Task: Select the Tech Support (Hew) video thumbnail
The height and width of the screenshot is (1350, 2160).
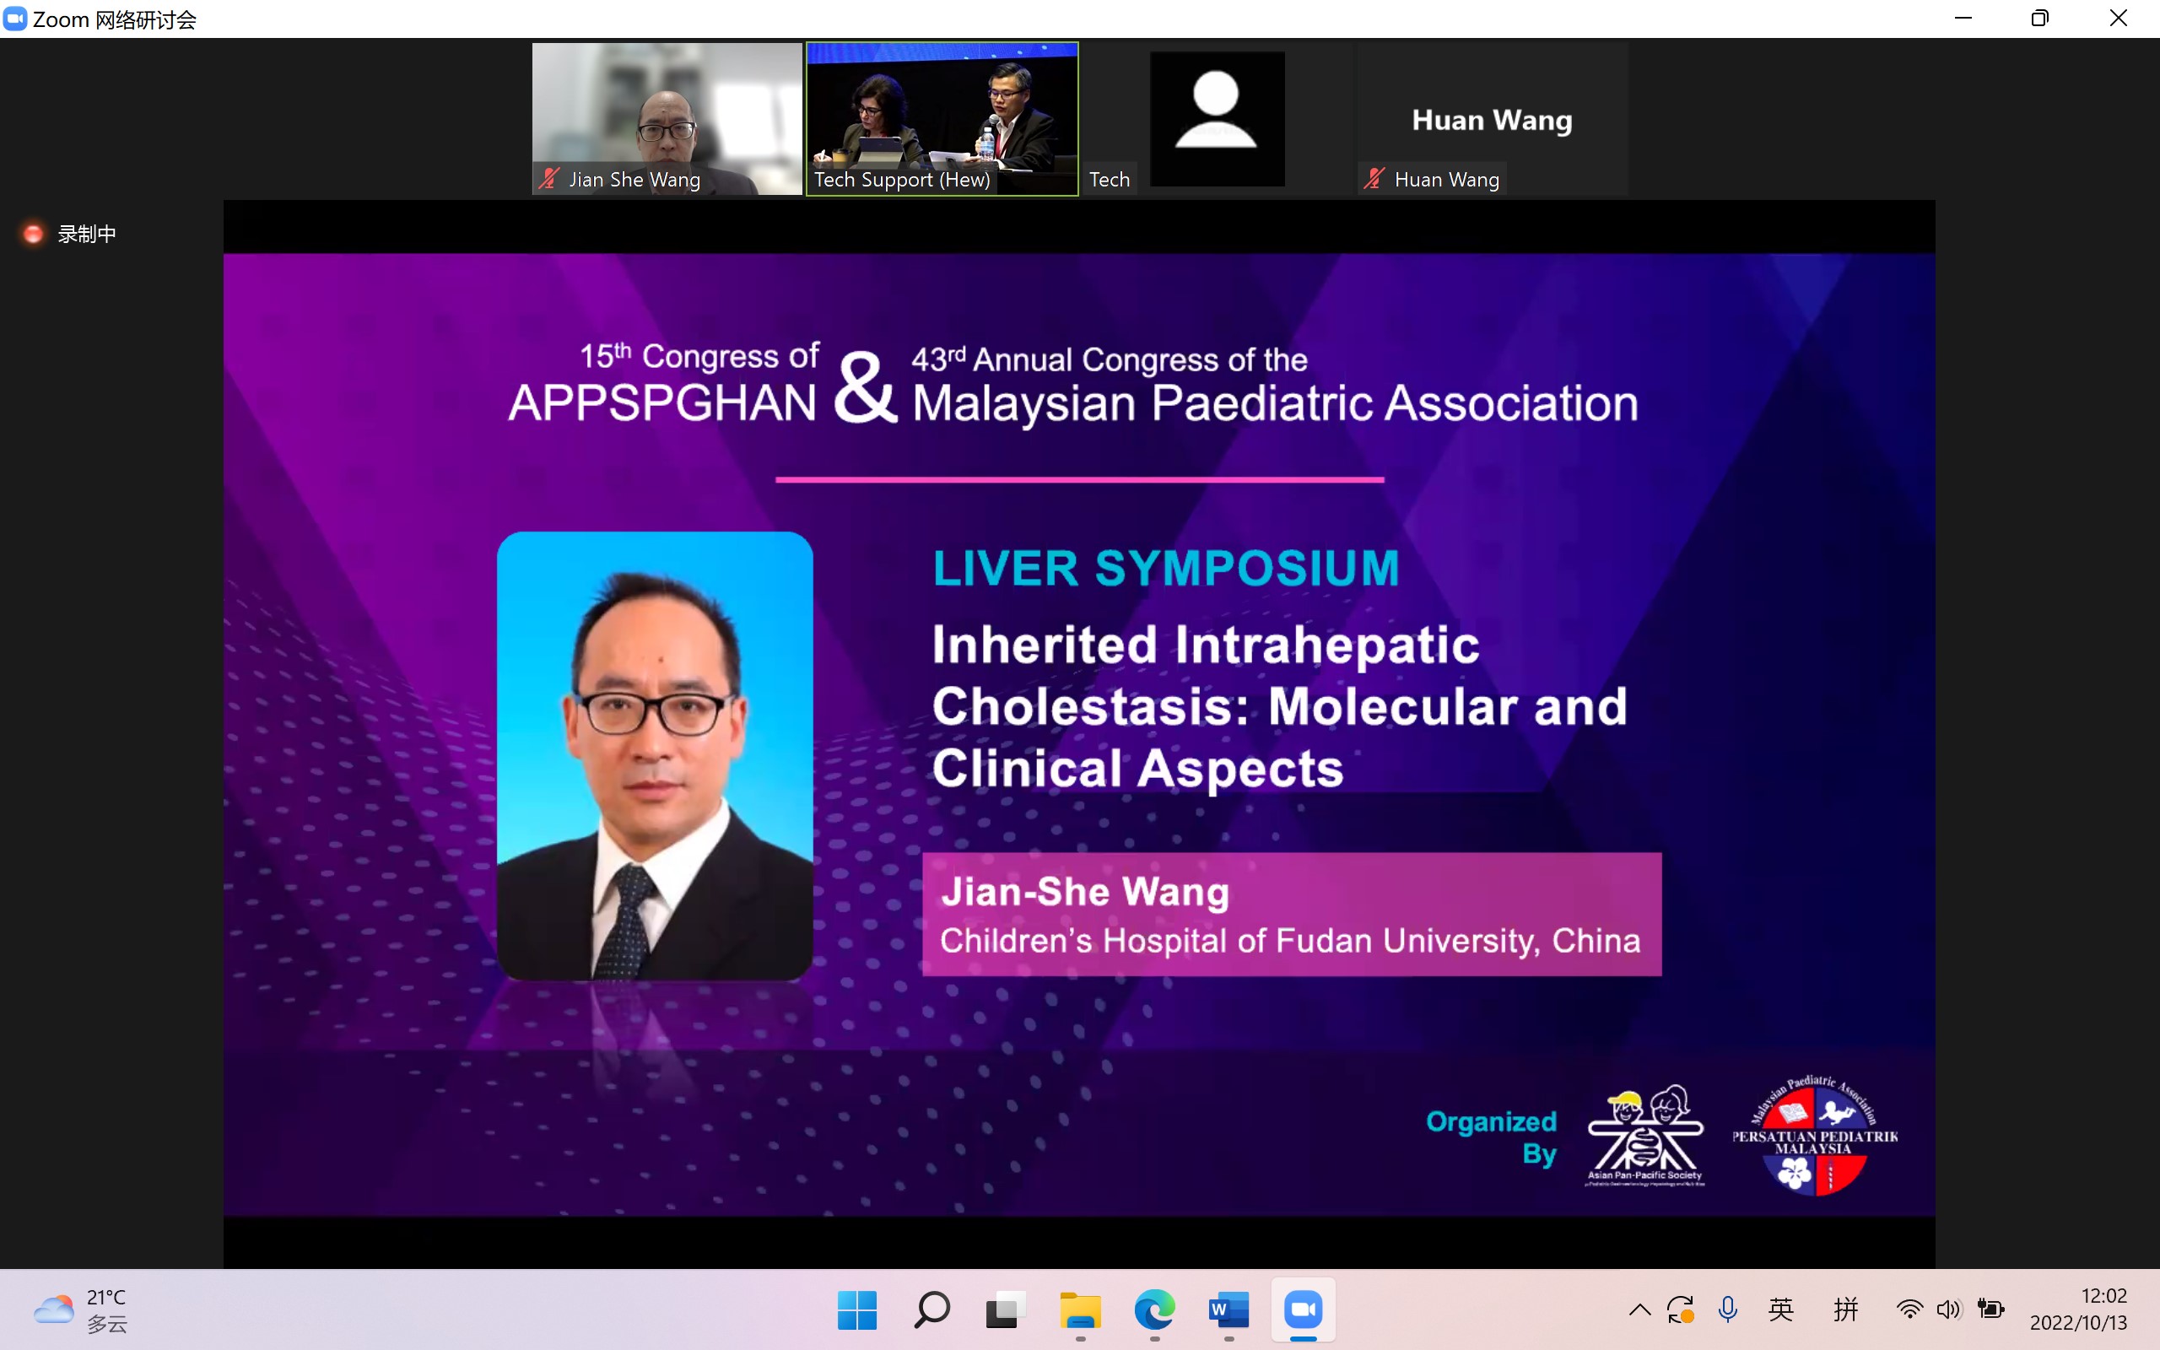Action: click(942, 119)
